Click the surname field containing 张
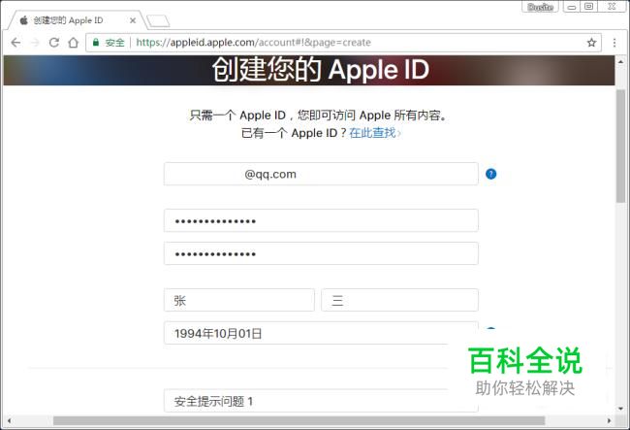630x430 pixels. coord(239,300)
